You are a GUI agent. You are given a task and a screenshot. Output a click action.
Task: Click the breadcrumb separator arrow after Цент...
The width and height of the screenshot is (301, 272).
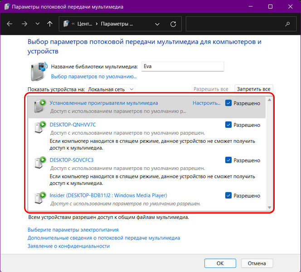pos(97,24)
